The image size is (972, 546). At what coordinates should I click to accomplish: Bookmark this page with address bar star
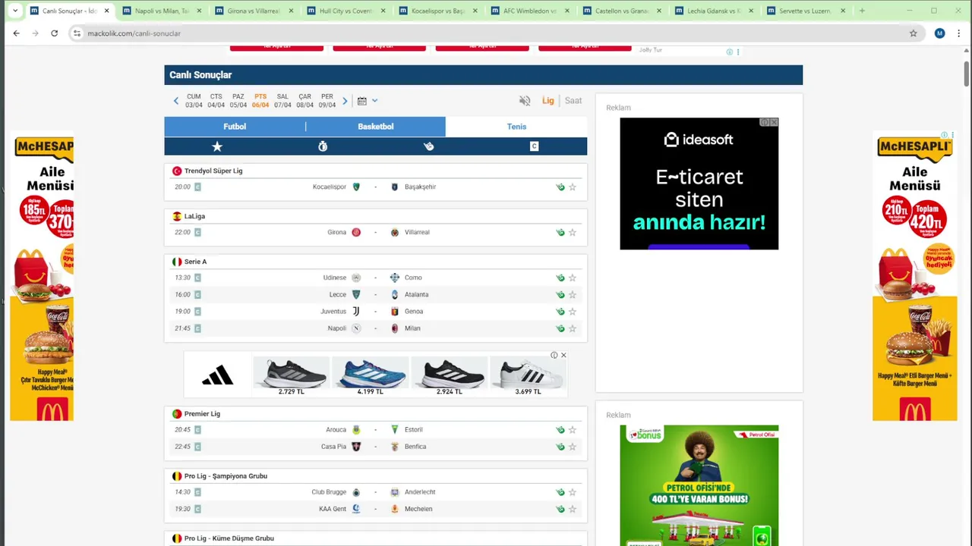point(914,33)
